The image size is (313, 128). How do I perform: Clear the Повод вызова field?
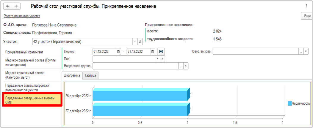(306, 51)
